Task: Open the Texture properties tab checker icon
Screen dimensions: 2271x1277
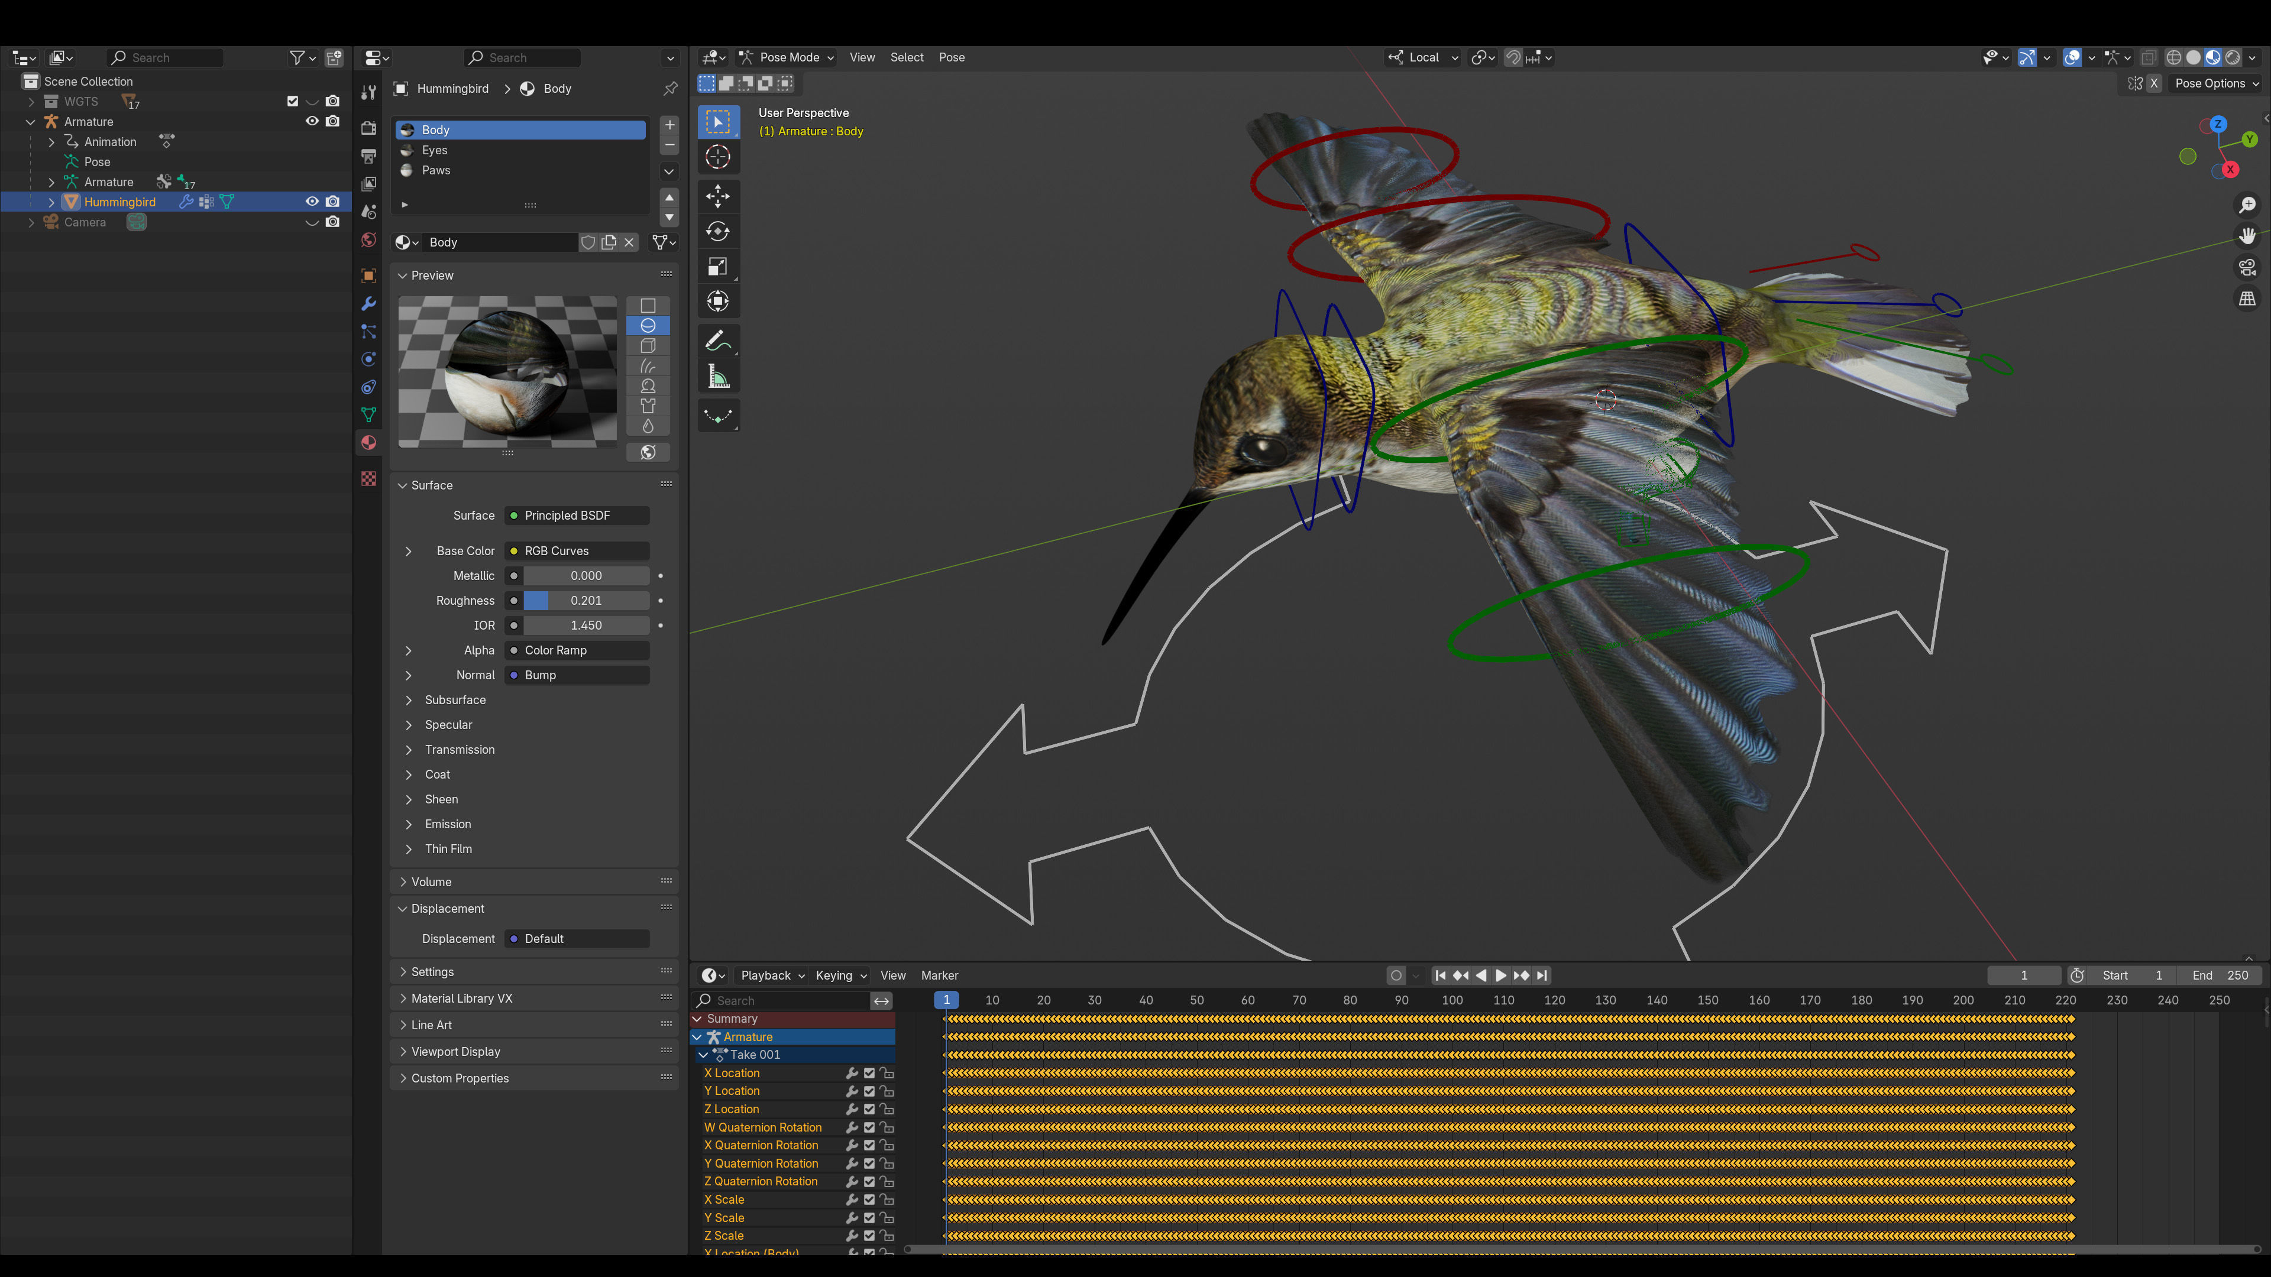Action: 368,478
